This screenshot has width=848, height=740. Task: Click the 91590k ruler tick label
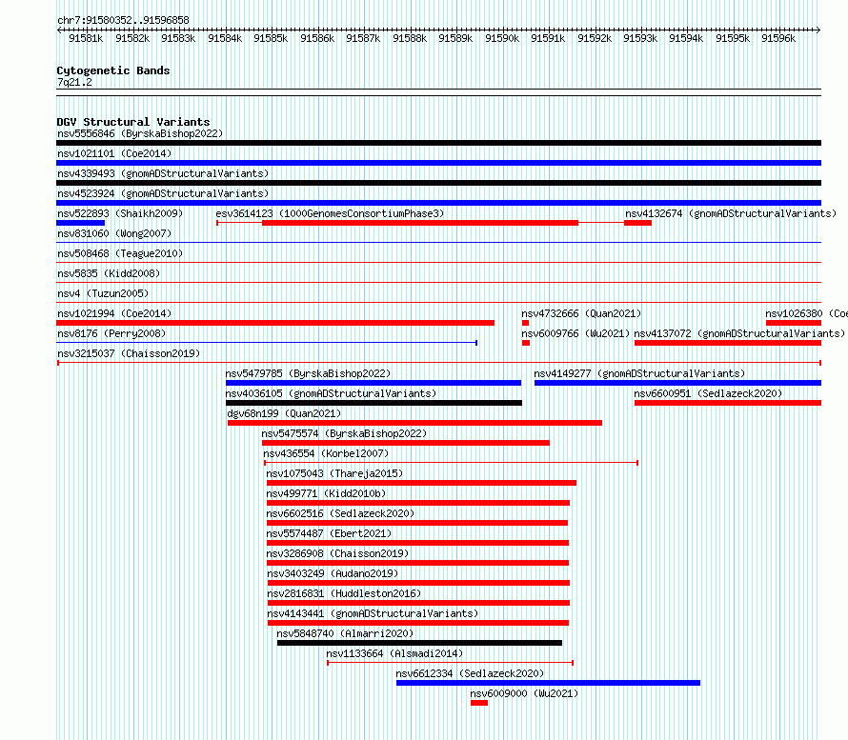click(502, 38)
